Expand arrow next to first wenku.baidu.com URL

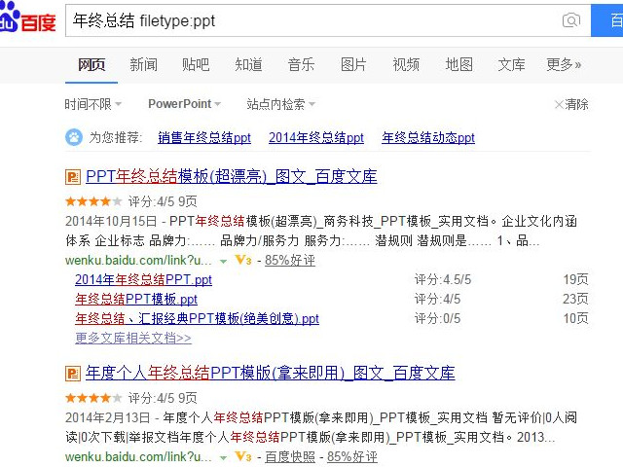click(223, 262)
